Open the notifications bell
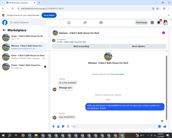The height and width of the screenshot is (138, 172). [159, 22]
